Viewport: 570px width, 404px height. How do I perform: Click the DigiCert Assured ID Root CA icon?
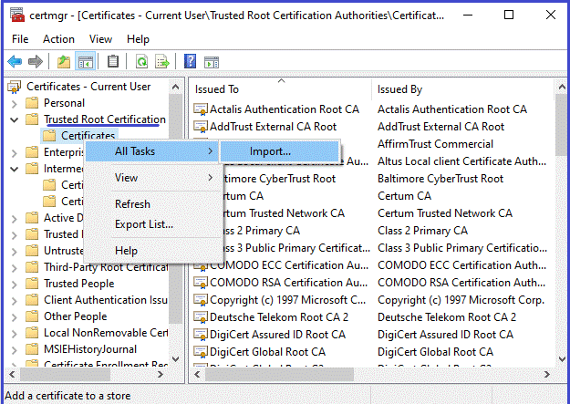pos(201,335)
